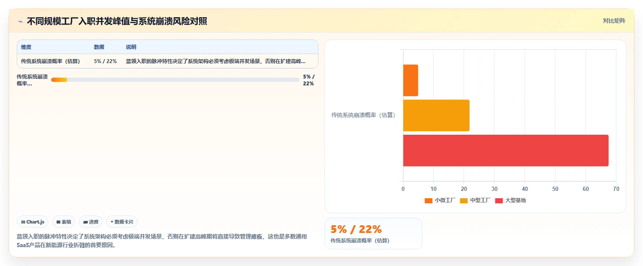
Task: Click the x-axis tick label 30
Action: [494, 189]
